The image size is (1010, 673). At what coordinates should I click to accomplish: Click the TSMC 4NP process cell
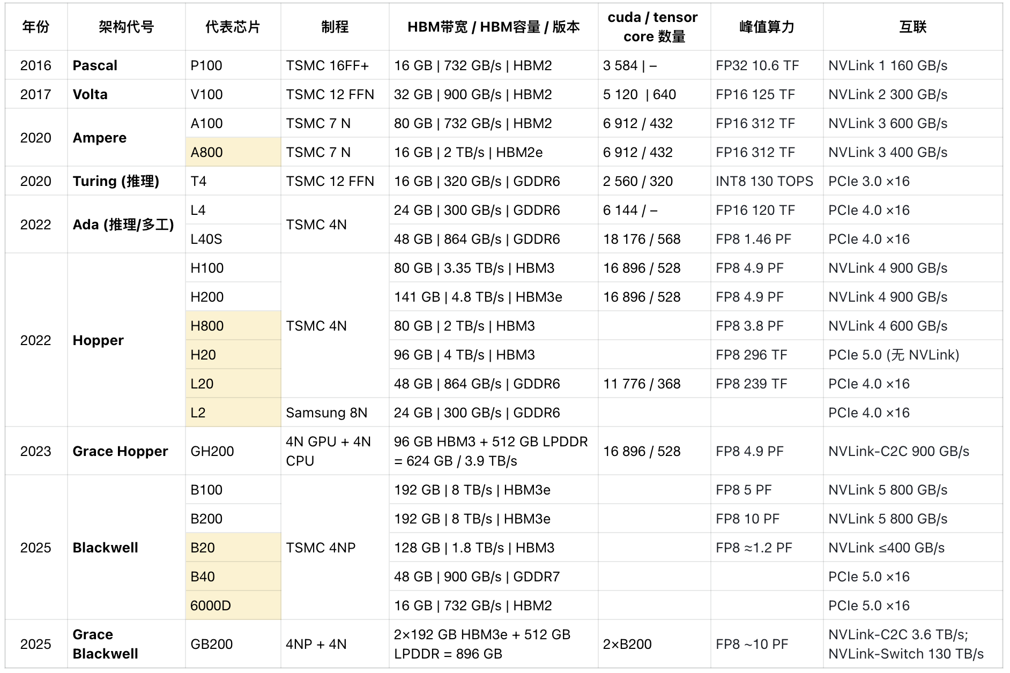tap(335, 548)
